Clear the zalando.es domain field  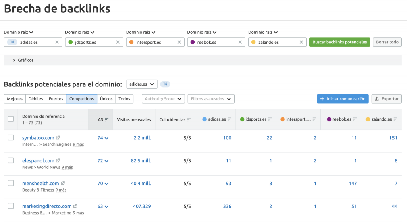pyautogui.click(x=301, y=42)
